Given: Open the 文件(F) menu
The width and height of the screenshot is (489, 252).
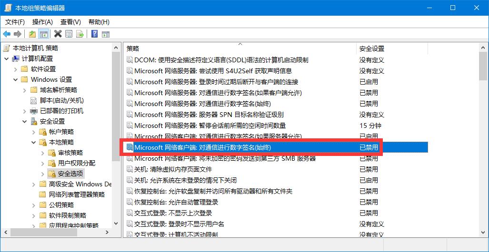Looking at the screenshot, I should click(15, 22).
